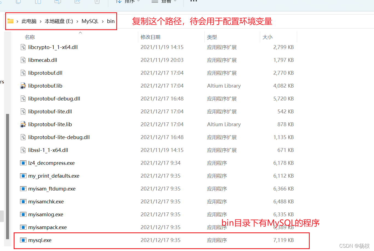This screenshot has height=251, width=374.
Task: Go to 本地磁盘 (E:) in address path
Action: pos(59,21)
